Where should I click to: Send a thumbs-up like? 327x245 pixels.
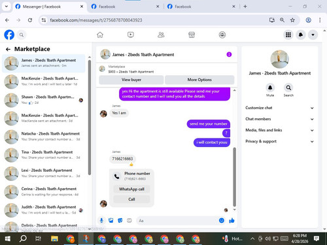point(232,221)
